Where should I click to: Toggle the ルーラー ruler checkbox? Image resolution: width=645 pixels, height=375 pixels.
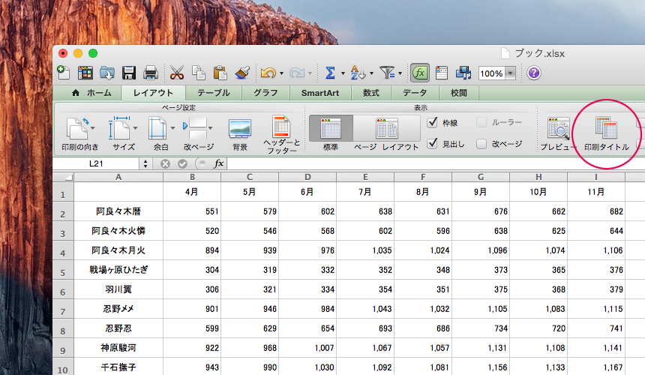tap(481, 122)
